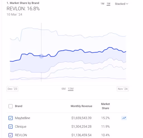Click Maybelline revenue $1,659,543.39
The image size is (143, 138).
pos(81,118)
